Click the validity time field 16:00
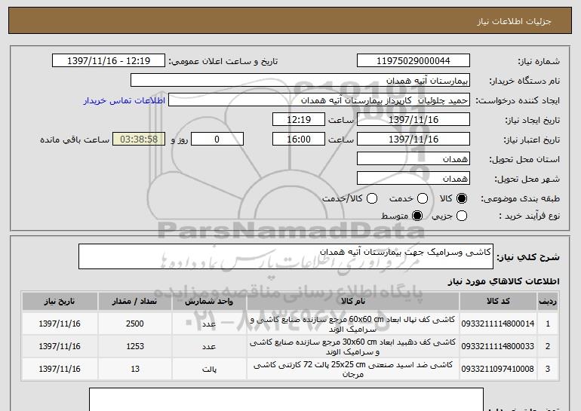This screenshot has width=581, height=411. pos(299,140)
